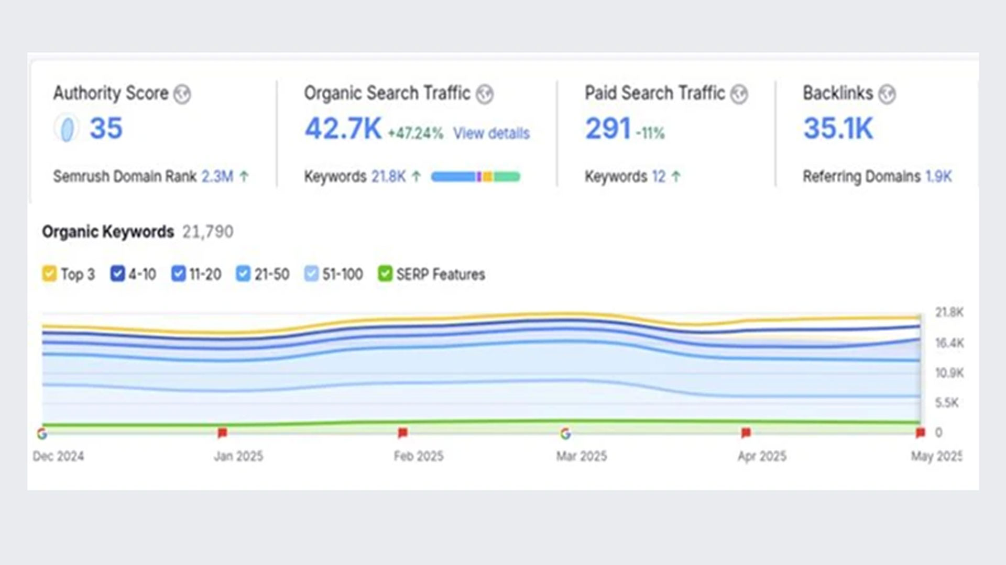Viewport: 1006px width, 565px height.
Task: Click the keyword position distribution bar
Action: coord(475,177)
